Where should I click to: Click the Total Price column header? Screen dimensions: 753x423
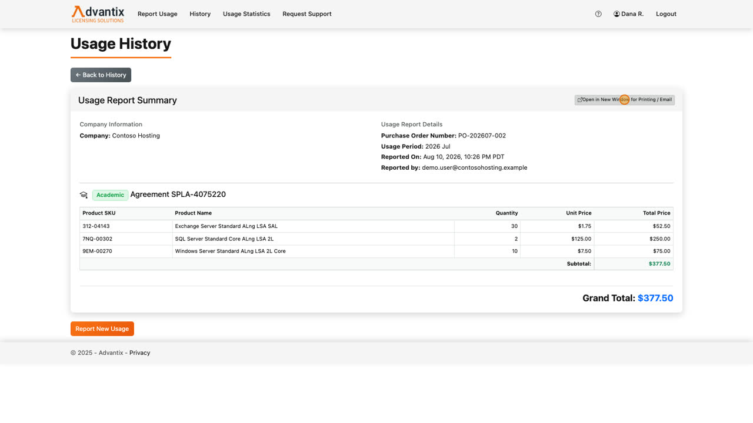tap(657, 213)
